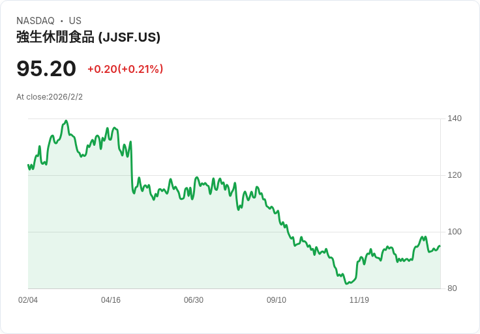Click the 95.20 current price

46,68
